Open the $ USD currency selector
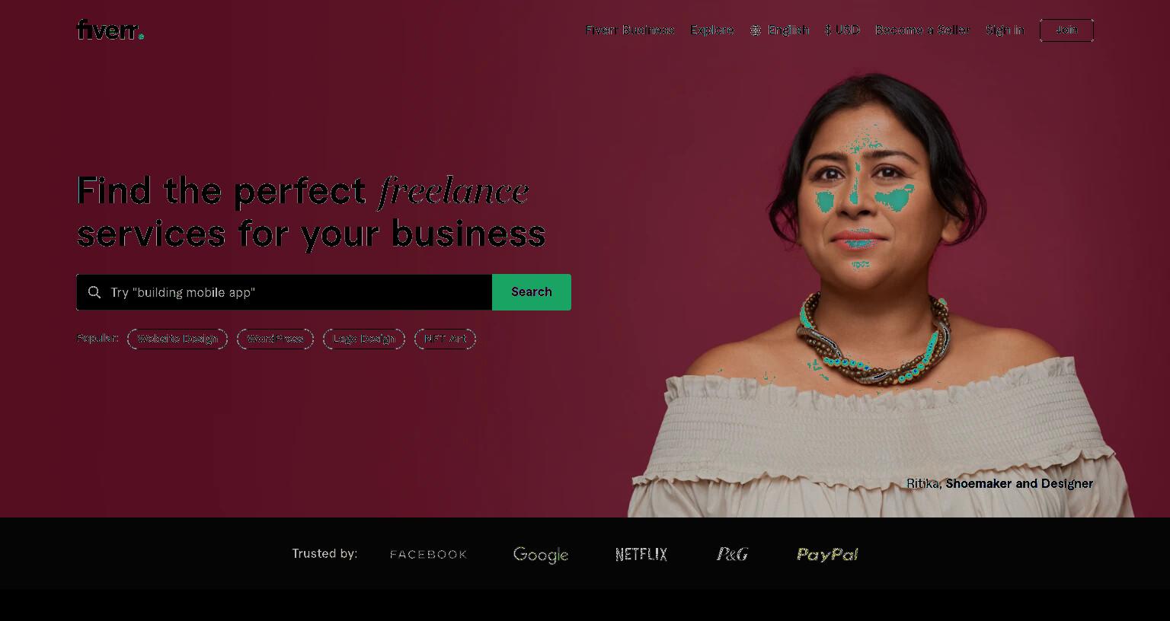This screenshot has width=1170, height=621. pos(842,30)
